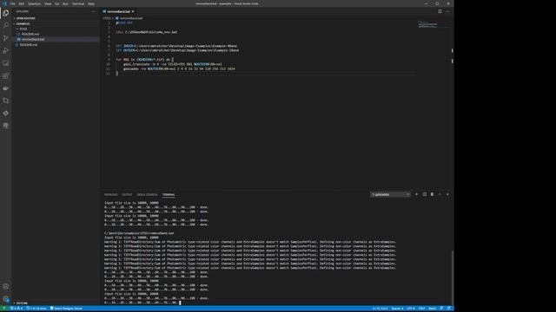Open the Extensions view in activity bar
The image size is (556, 312).
pos(6,75)
